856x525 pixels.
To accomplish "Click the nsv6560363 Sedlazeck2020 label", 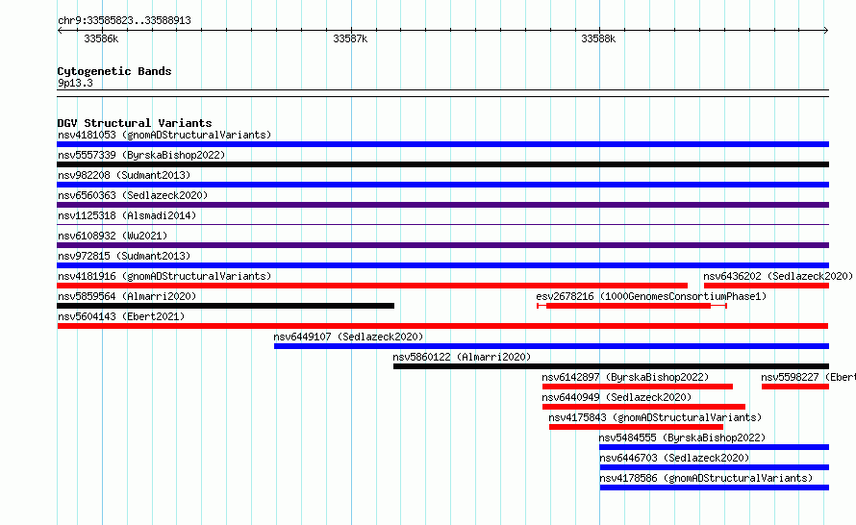I will (133, 195).
